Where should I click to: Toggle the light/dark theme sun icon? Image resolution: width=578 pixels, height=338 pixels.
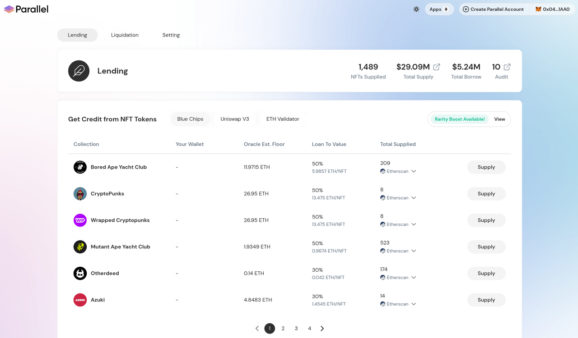(x=416, y=9)
